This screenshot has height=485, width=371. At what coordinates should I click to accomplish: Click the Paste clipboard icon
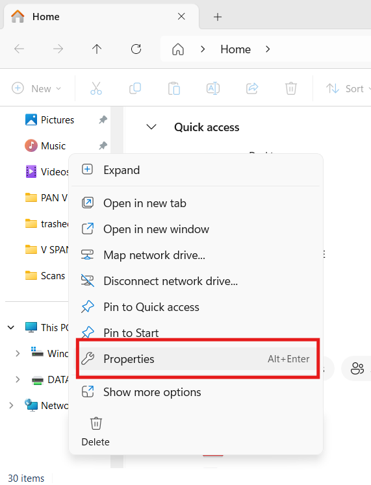pos(174,88)
